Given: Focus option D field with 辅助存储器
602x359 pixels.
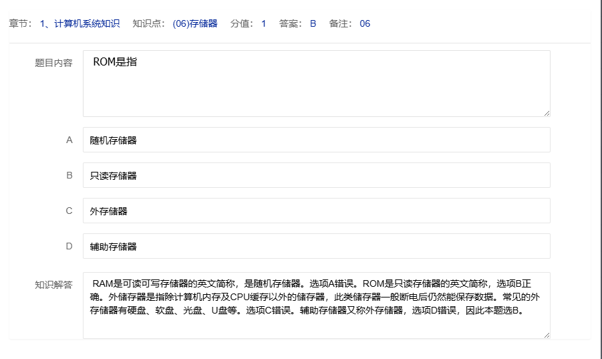Looking at the screenshot, I should pyautogui.click(x=316, y=247).
